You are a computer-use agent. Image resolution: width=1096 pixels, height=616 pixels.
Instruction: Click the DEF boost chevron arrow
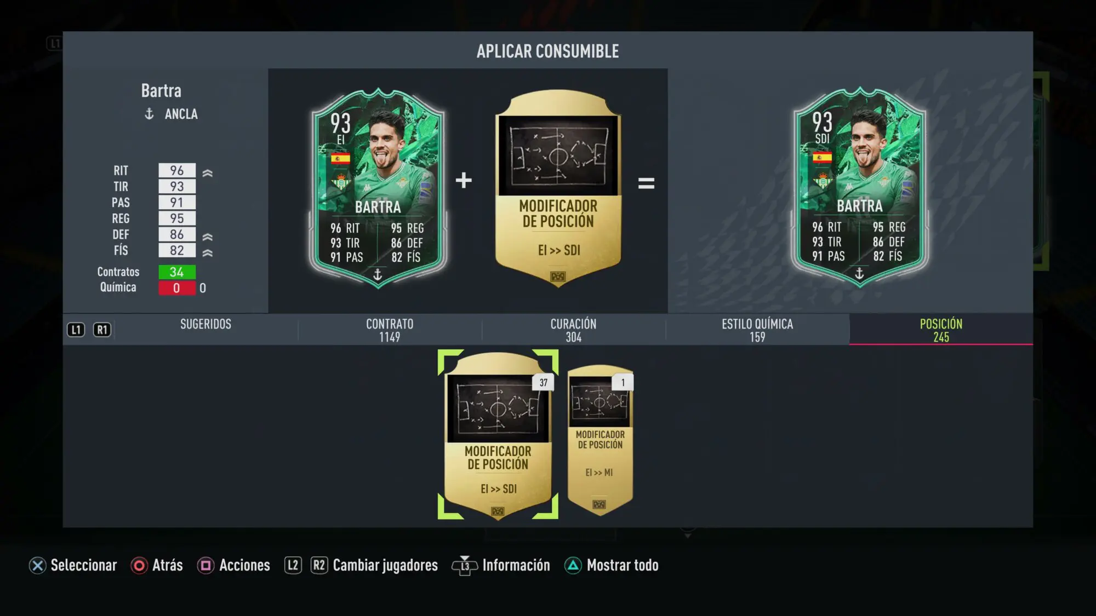pos(207,237)
